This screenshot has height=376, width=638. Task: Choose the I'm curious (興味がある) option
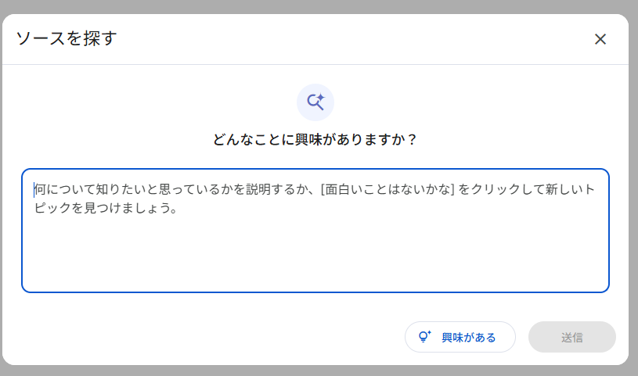(x=460, y=337)
